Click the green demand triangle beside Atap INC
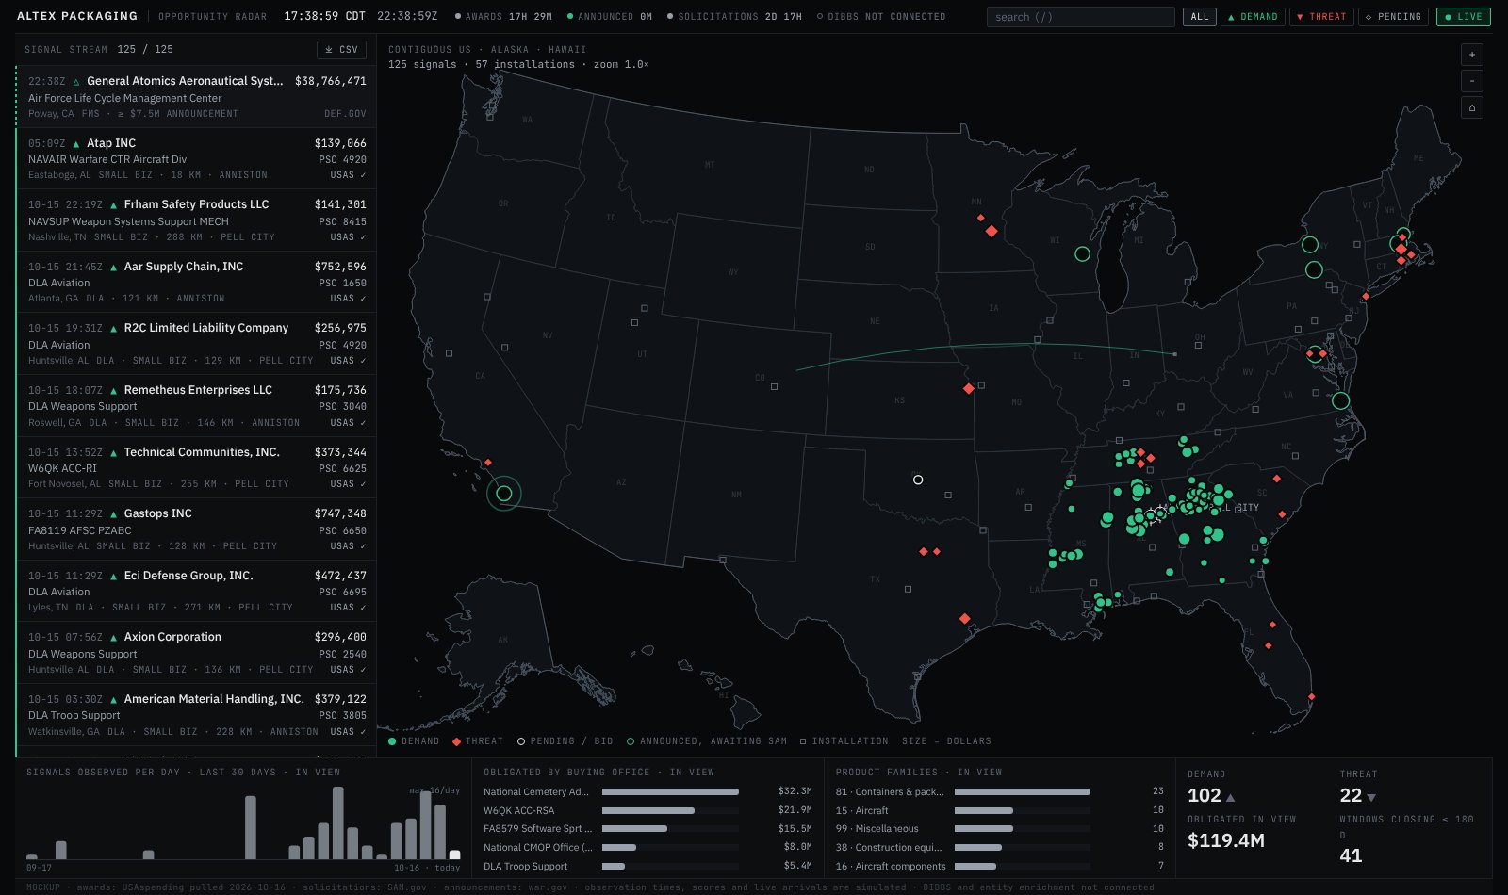The height and width of the screenshot is (895, 1508). click(76, 144)
